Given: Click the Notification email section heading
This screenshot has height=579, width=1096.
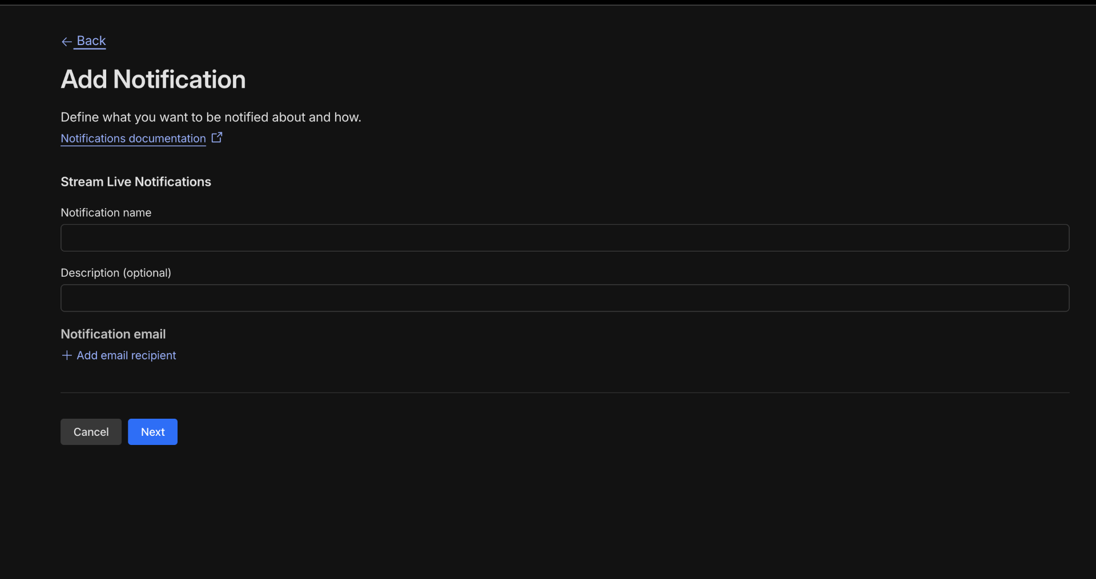Looking at the screenshot, I should [x=113, y=334].
